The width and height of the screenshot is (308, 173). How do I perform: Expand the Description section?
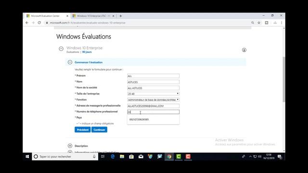(x=70, y=146)
